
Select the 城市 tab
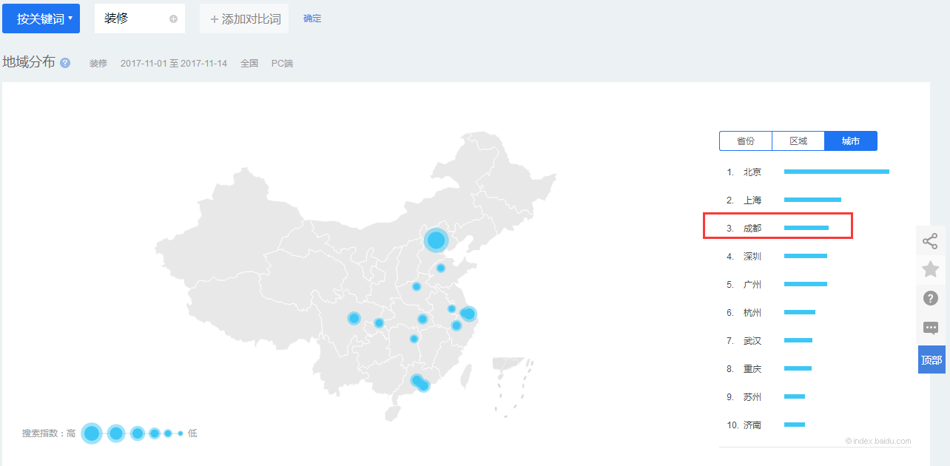[851, 141]
